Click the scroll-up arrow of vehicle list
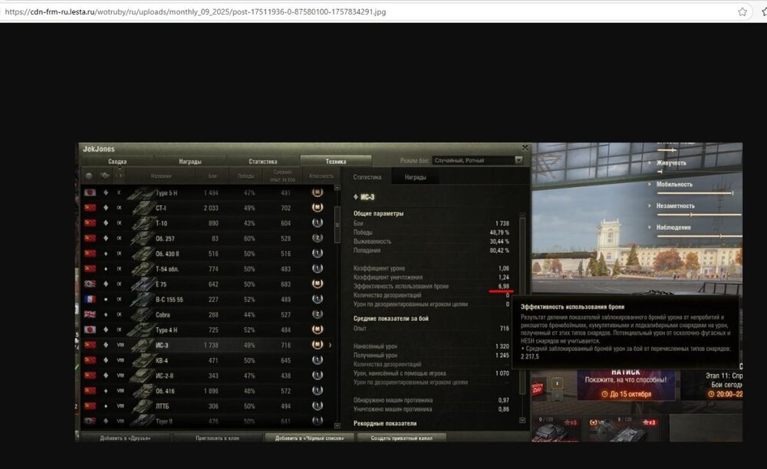Viewport: 767px width, 469px height. (x=337, y=188)
